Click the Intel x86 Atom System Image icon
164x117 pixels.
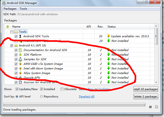pyautogui.click(x=20, y=68)
